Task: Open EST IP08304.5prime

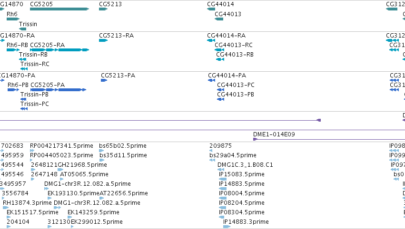Action: 242,212
